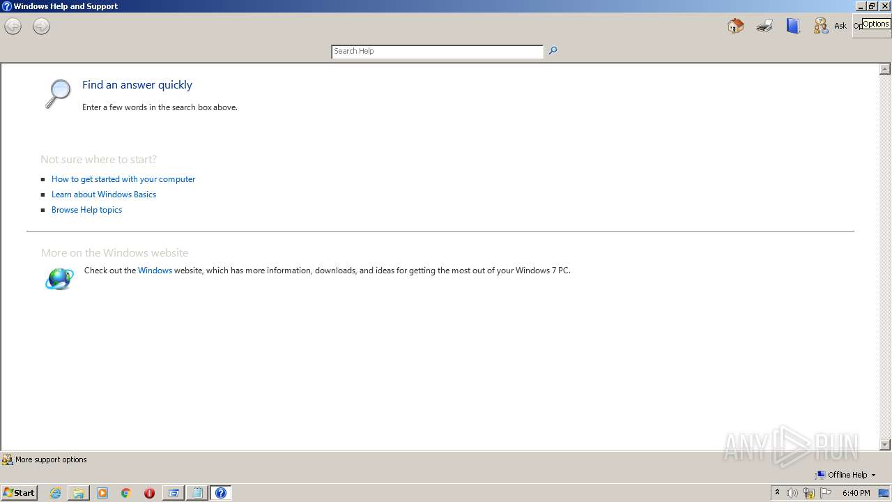Open Windows Media Player taskbar icon
Viewport: 892px width, 502px height.
click(102, 493)
